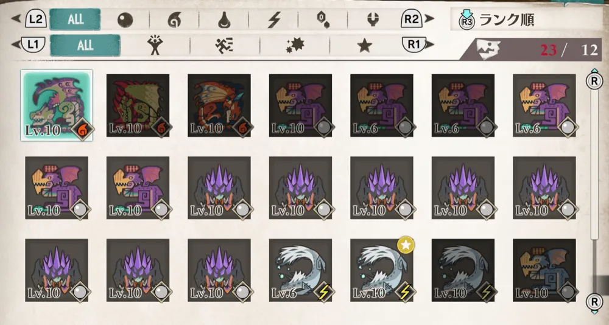Click the top R scroll-up arrow

point(594,80)
